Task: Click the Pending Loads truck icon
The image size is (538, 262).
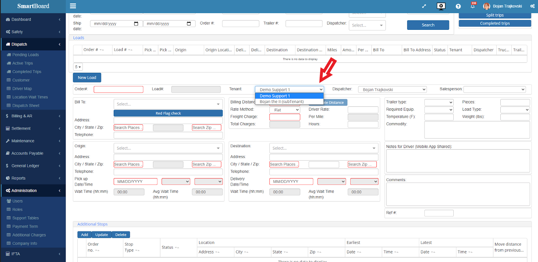Action: pos(9,55)
